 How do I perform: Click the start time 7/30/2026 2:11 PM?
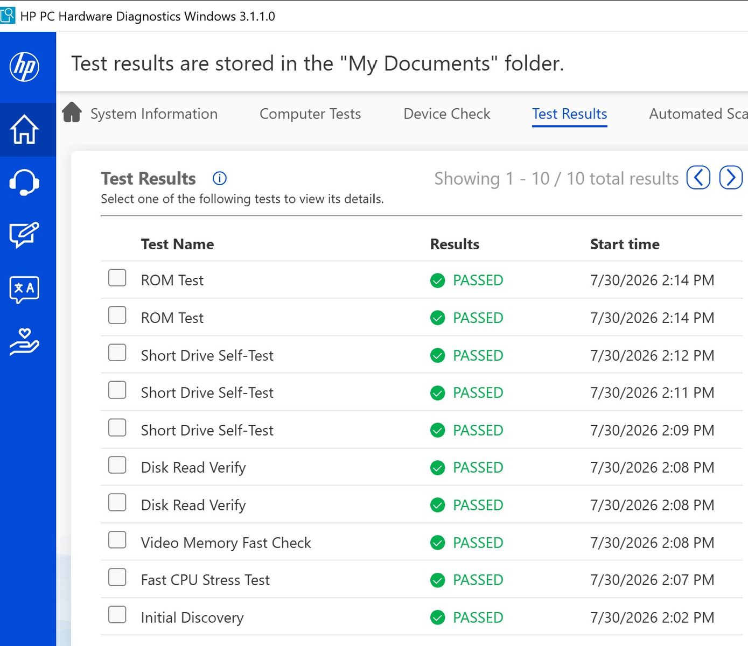[652, 392]
